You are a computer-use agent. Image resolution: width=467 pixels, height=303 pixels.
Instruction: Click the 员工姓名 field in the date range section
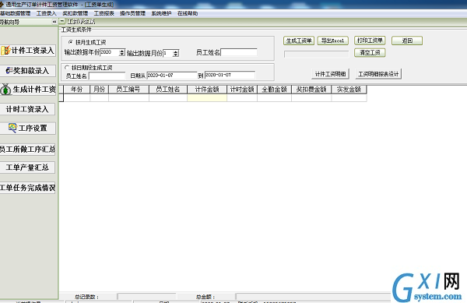107,76
